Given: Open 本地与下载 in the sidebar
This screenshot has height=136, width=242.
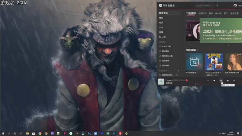Looking at the screenshot, I should click(x=165, y=47).
